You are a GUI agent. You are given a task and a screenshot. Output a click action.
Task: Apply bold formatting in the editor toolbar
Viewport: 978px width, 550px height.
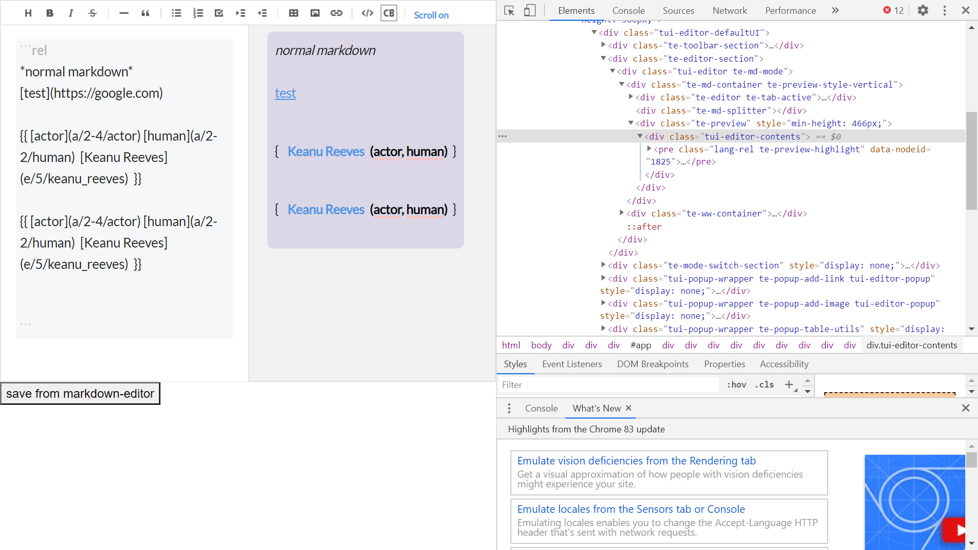pos(49,13)
